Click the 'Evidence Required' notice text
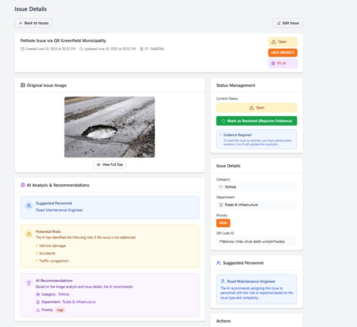Image resolution: width=357 pixels, height=327 pixels. point(237,135)
